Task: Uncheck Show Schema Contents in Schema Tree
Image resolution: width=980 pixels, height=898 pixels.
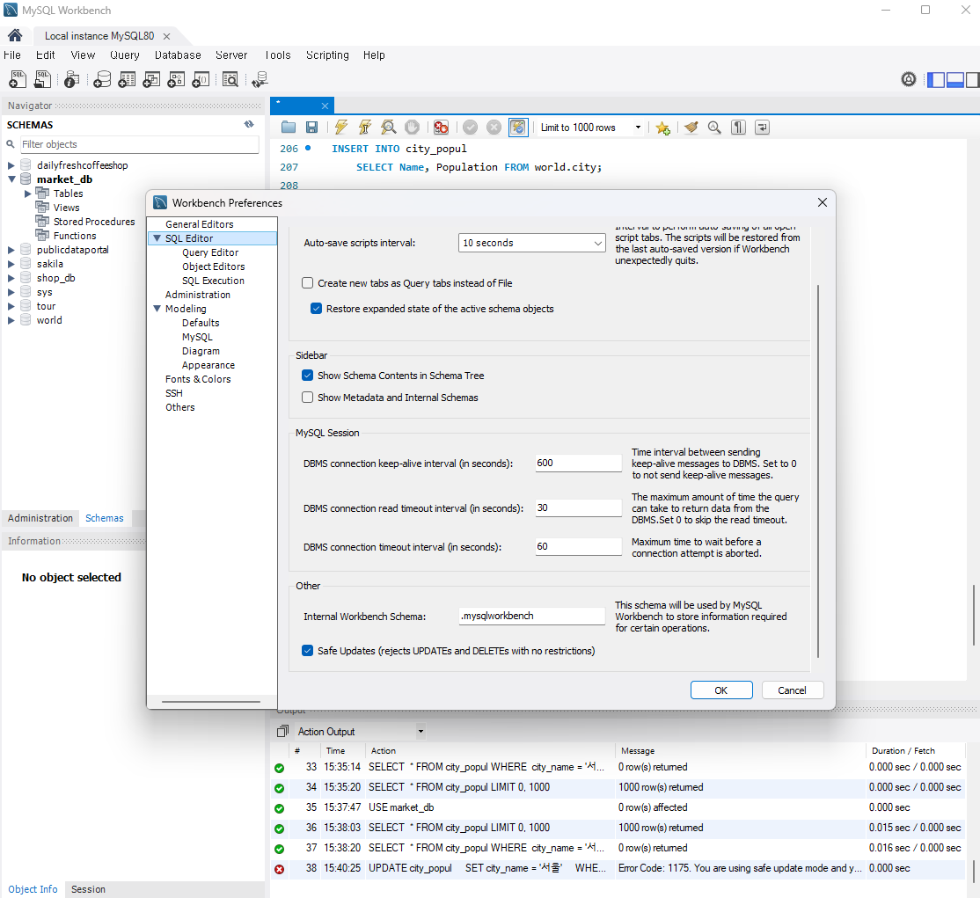Action: pyautogui.click(x=308, y=376)
